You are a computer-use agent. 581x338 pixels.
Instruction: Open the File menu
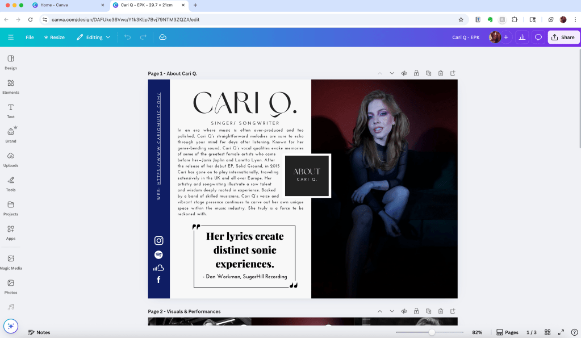click(x=30, y=37)
